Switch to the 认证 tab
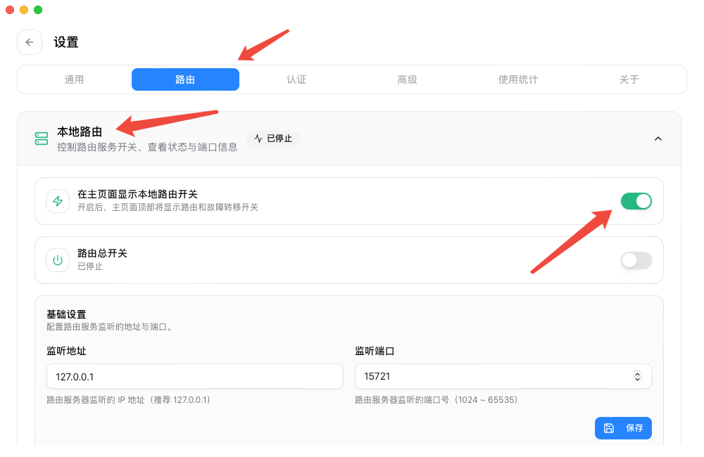The image size is (704, 457). tap(296, 80)
